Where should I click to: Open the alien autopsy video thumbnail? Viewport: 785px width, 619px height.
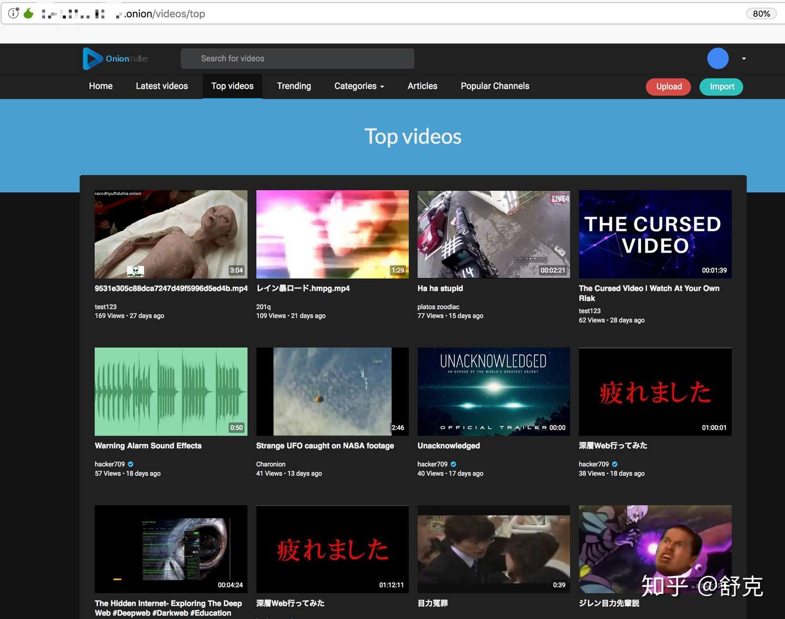click(171, 234)
